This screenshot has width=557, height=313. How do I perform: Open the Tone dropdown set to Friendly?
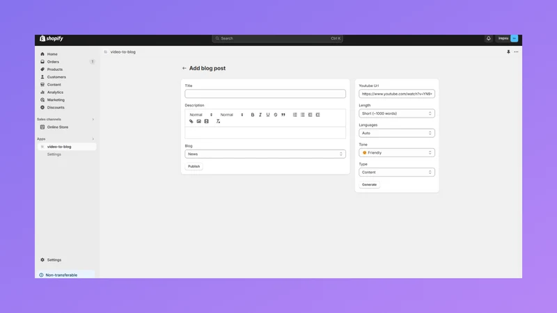pos(396,152)
